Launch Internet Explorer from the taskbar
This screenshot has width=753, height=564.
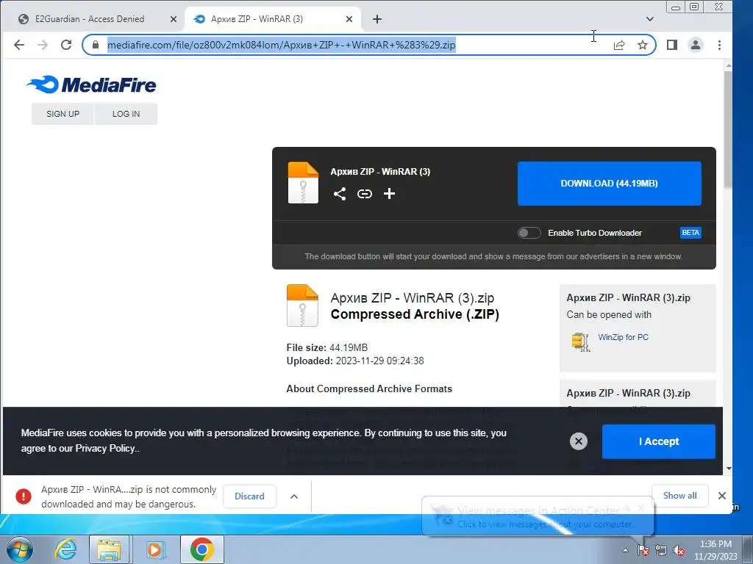65,549
